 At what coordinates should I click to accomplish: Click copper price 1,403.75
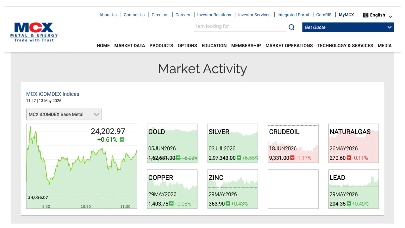click(x=158, y=204)
